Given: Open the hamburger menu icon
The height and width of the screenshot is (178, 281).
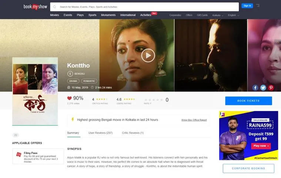Looking at the screenshot, I should coord(258,6).
